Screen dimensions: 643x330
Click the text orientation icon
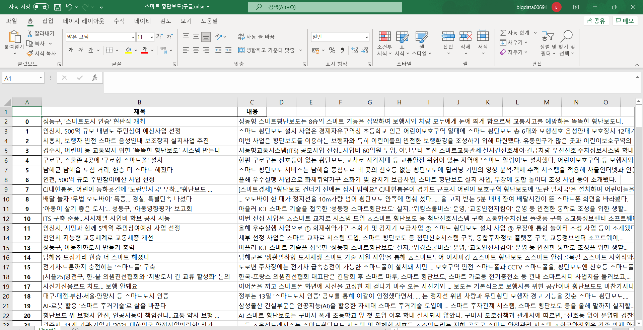pyautogui.click(x=219, y=36)
